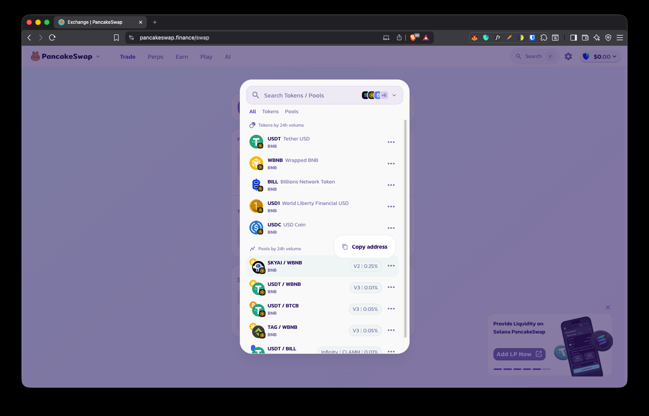649x416 pixels.
Task: Click the half-moon dark mode extension
Action: [x=521, y=38]
